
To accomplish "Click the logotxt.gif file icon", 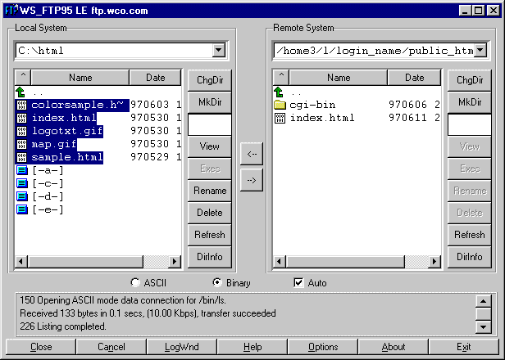I will [21, 131].
